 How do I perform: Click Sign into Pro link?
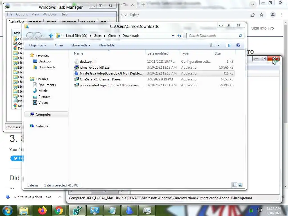tap(262, 28)
